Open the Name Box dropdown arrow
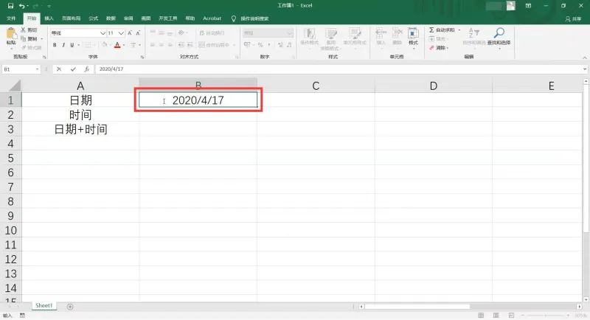This screenshot has height=320, width=590. [x=37, y=69]
